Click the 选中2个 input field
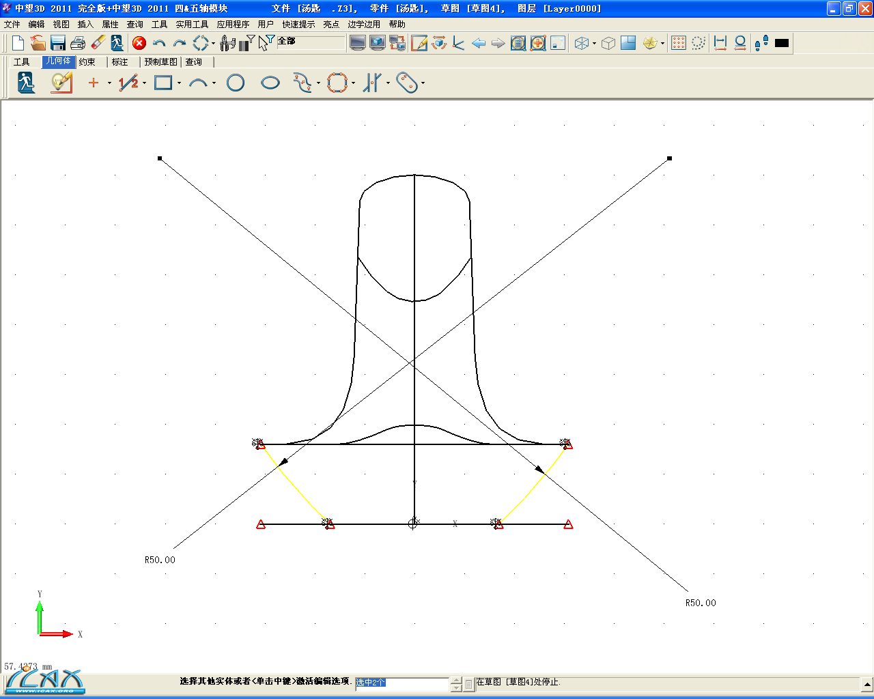Viewport: 874px width, 699px height. [401, 683]
